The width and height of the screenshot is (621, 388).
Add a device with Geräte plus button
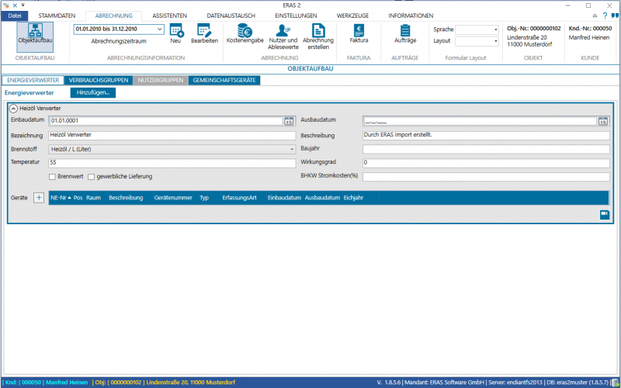pyautogui.click(x=38, y=198)
